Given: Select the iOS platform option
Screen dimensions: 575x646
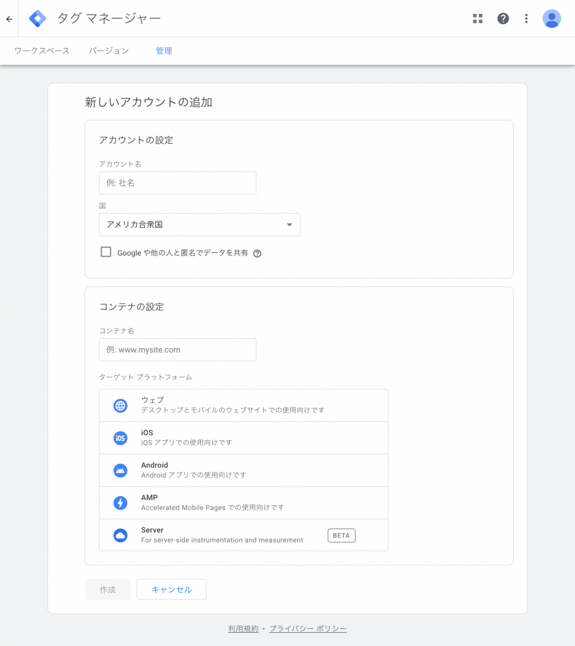Looking at the screenshot, I should point(244,438).
